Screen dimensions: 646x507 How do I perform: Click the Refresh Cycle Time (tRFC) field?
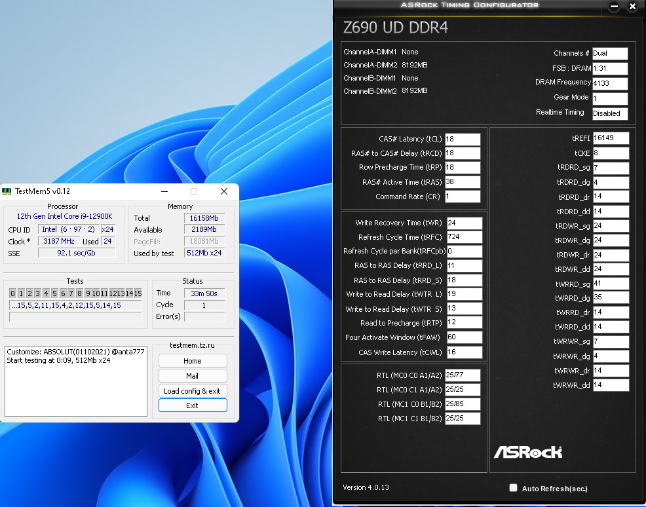[x=465, y=237]
